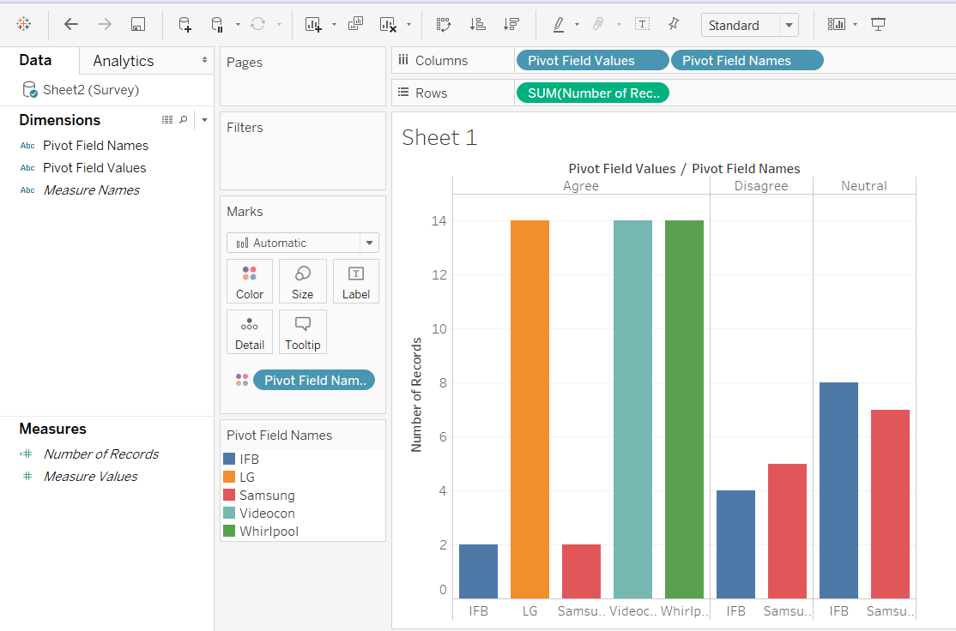
Task: Enter presentation mode icon
Action: 879,24
